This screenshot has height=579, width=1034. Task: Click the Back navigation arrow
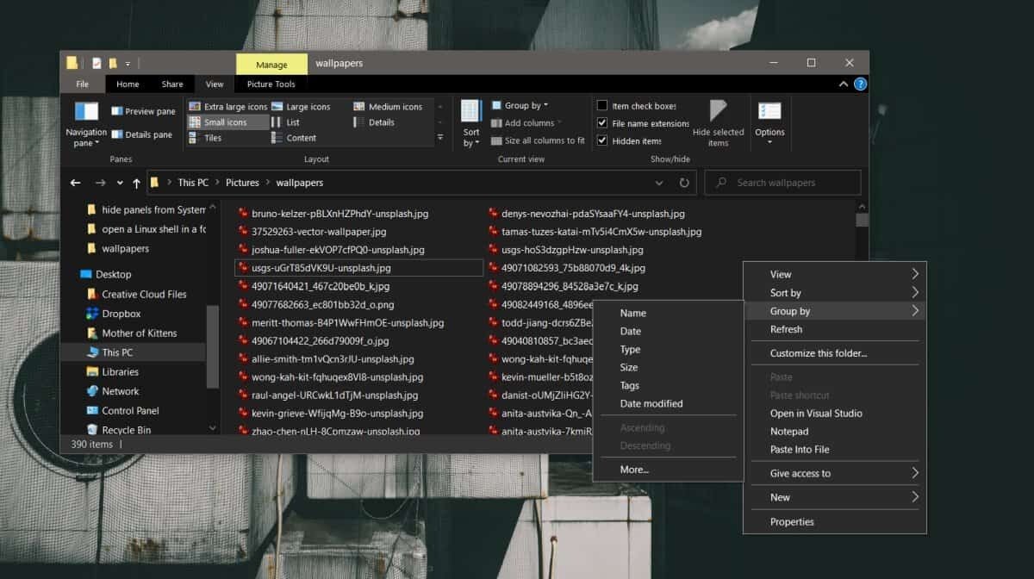(x=76, y=183)
